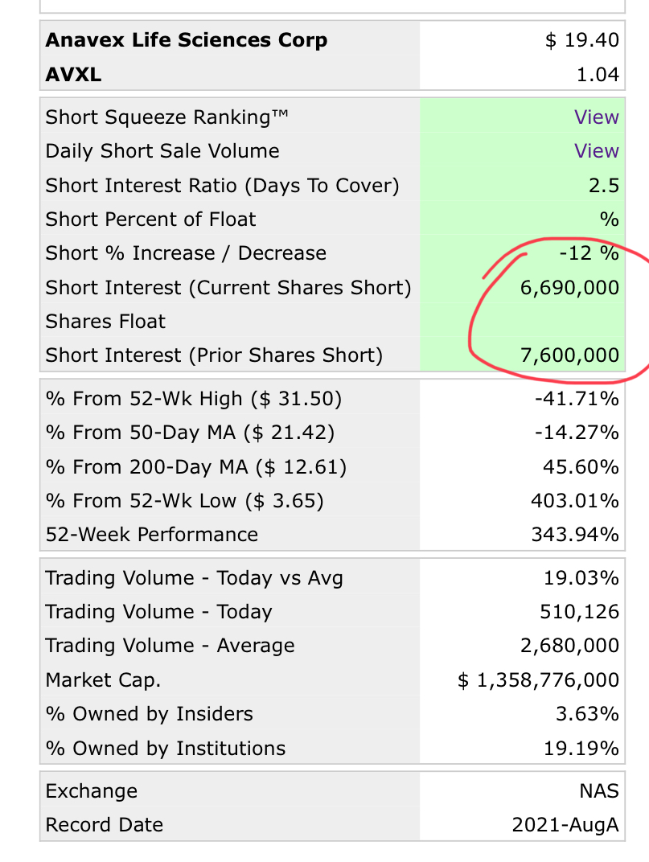Click the Short Percent of Float label

(150, 220)
